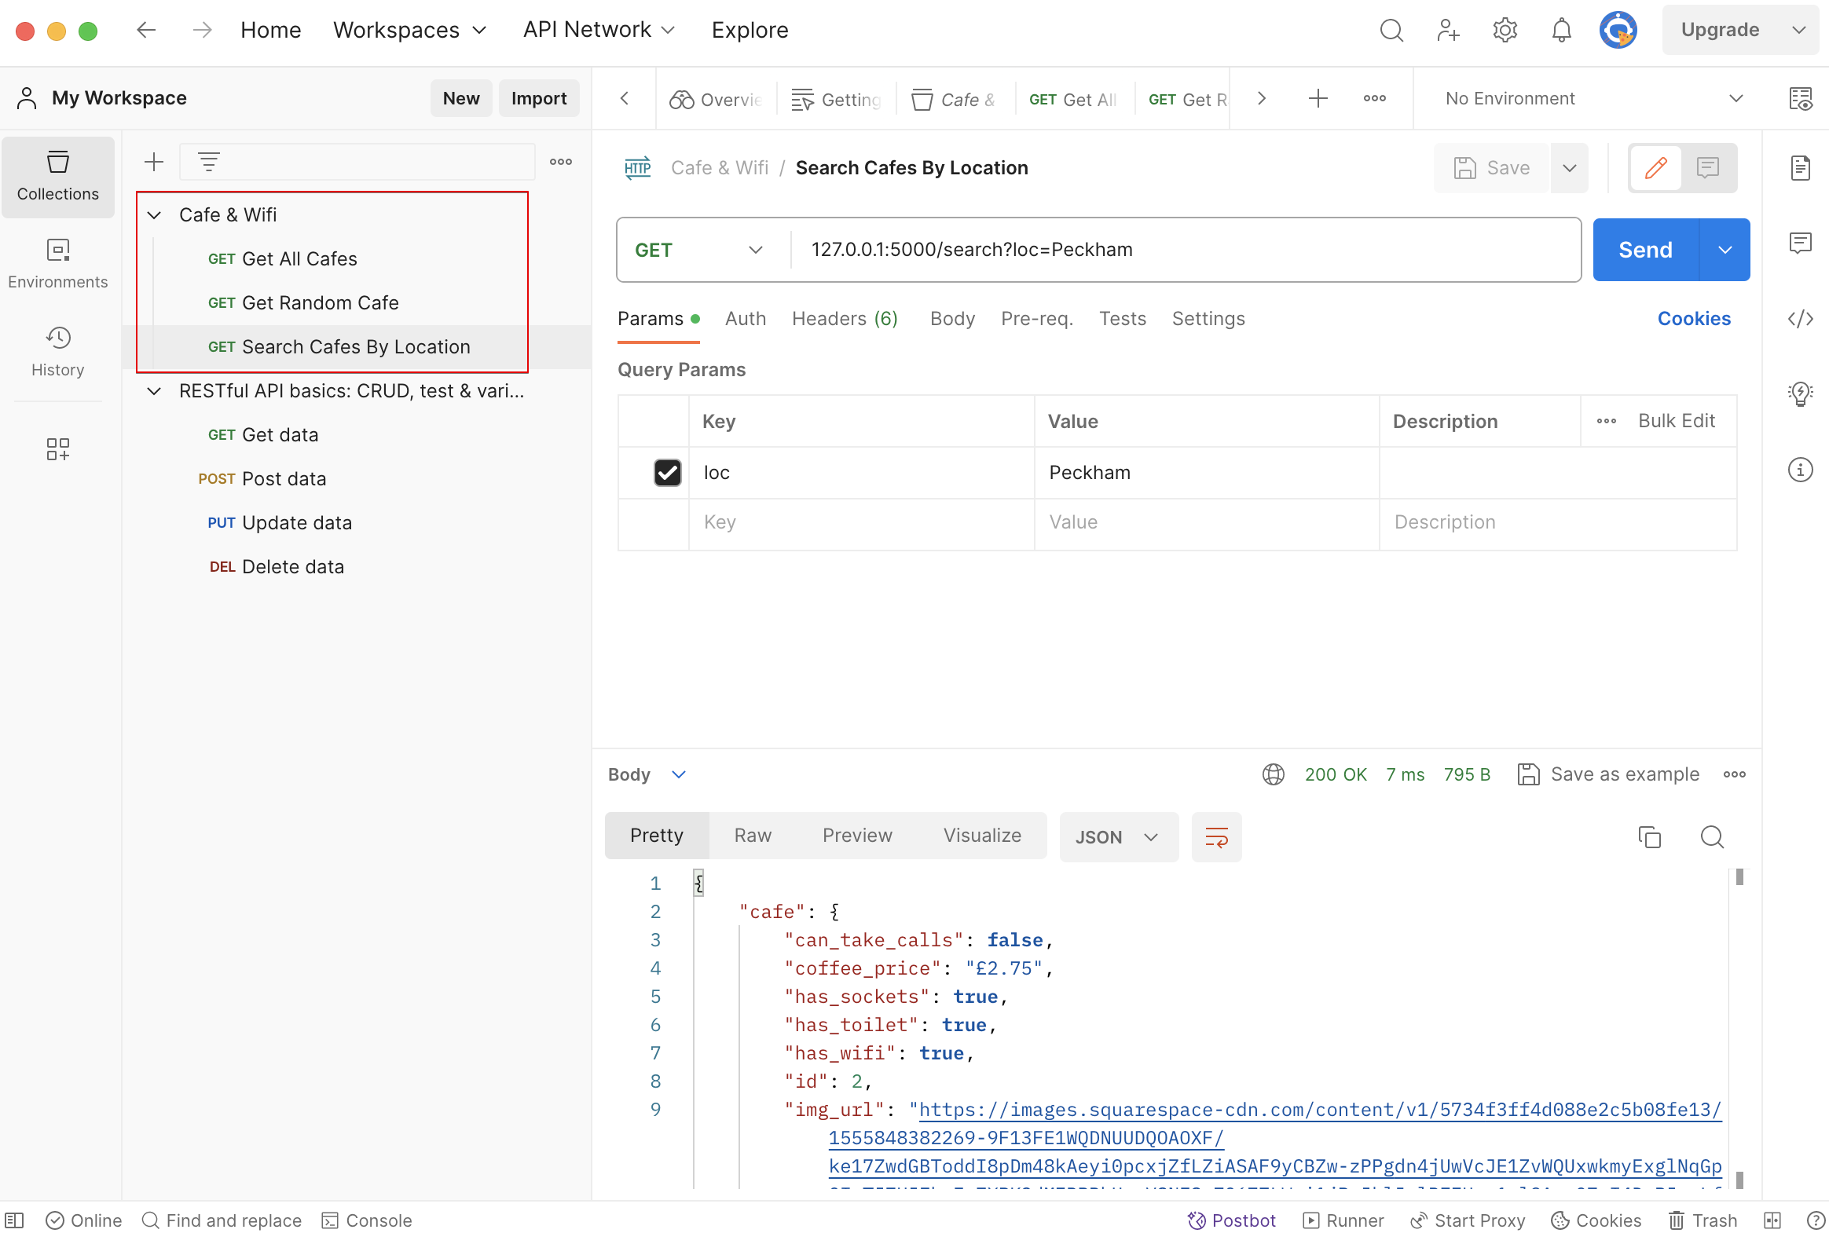Screen dimensions: 1829x1233
Task: Go back with the left arrow
Action: (146, 30)
